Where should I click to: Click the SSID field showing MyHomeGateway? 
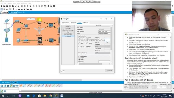point(104,33)
